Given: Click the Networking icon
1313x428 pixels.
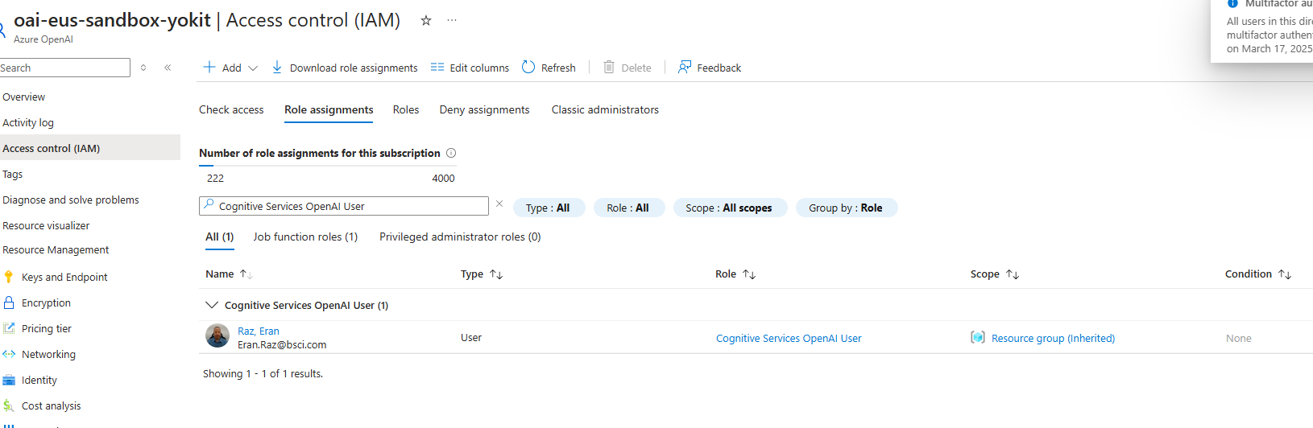Looking at the screenshot, I should tap(9, 354).
